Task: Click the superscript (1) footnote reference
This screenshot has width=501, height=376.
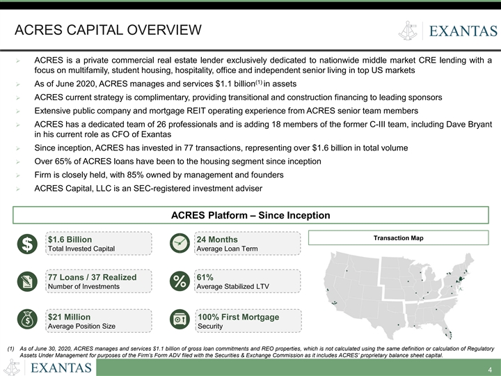Action: (x=258, y=82)
